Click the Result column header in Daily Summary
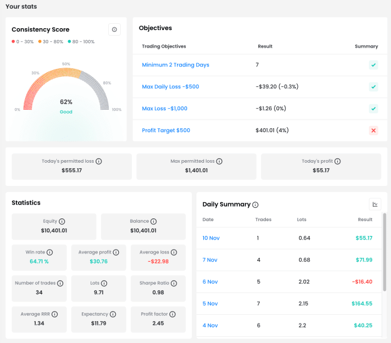This screenshot has width=391, height=343. [365, 220]
